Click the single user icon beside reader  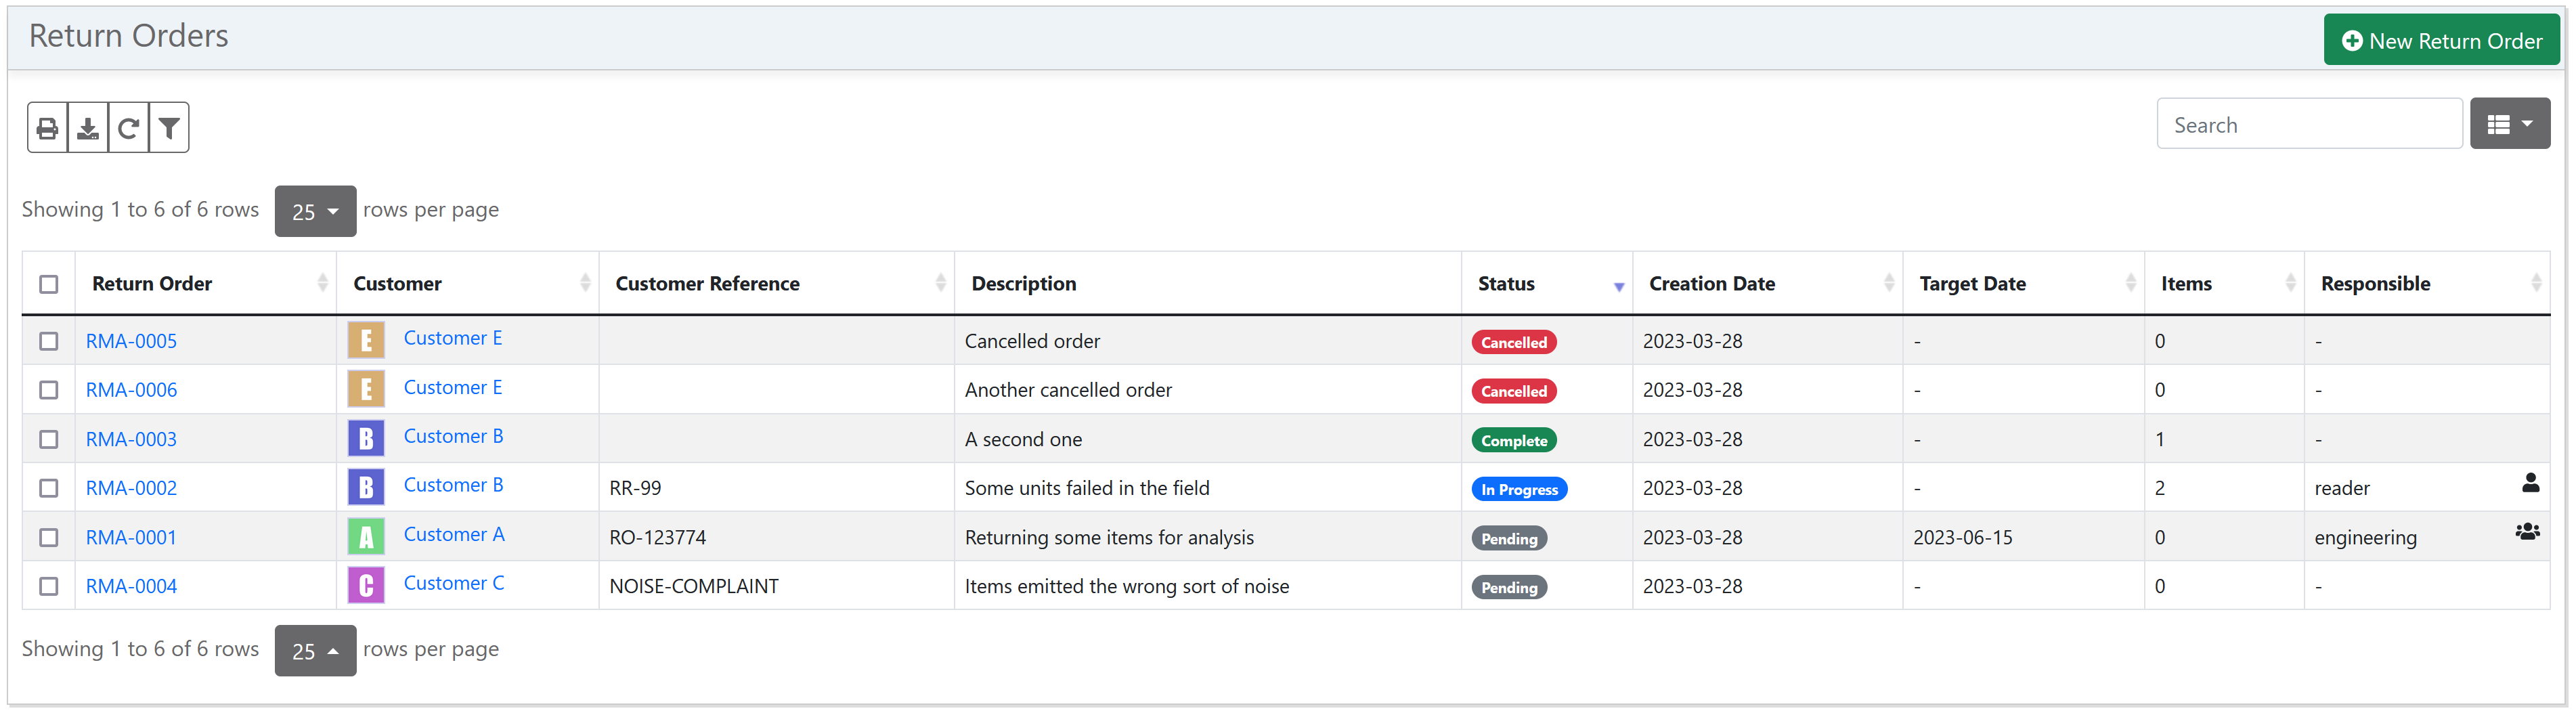tap(2530, 484)
